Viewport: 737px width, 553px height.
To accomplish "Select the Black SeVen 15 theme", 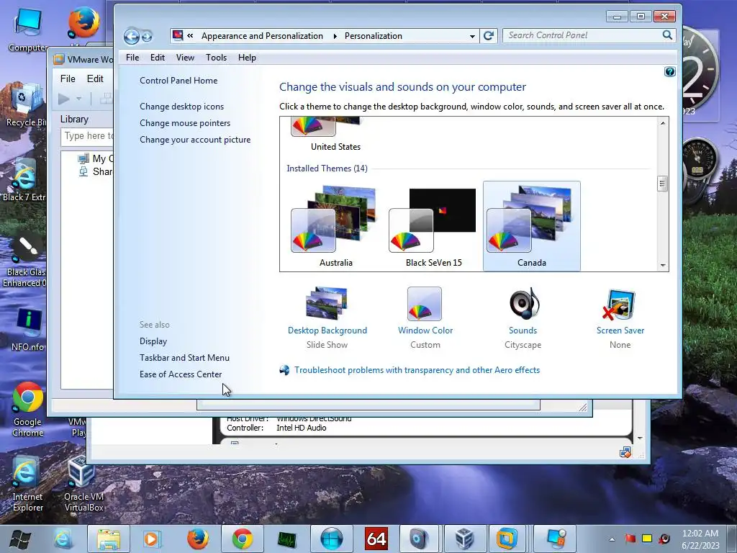I will 433,226.
